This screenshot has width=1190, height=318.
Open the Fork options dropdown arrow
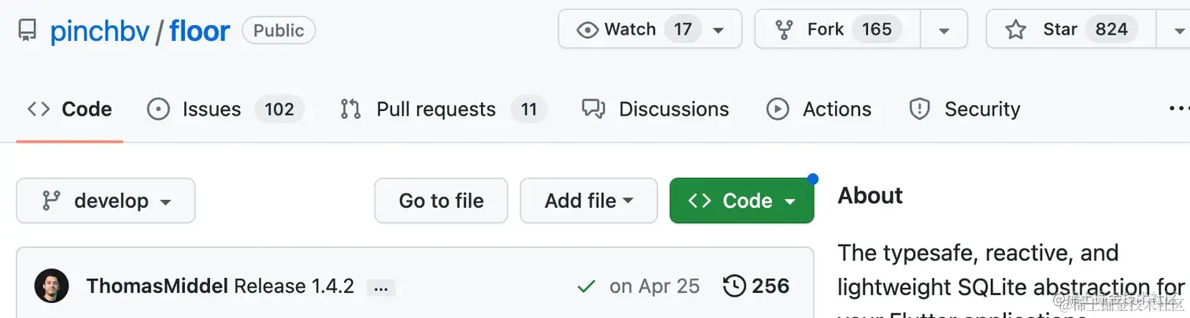click(944, 29)
